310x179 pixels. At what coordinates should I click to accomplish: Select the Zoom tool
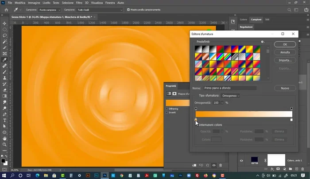click(x=4, y=144)
